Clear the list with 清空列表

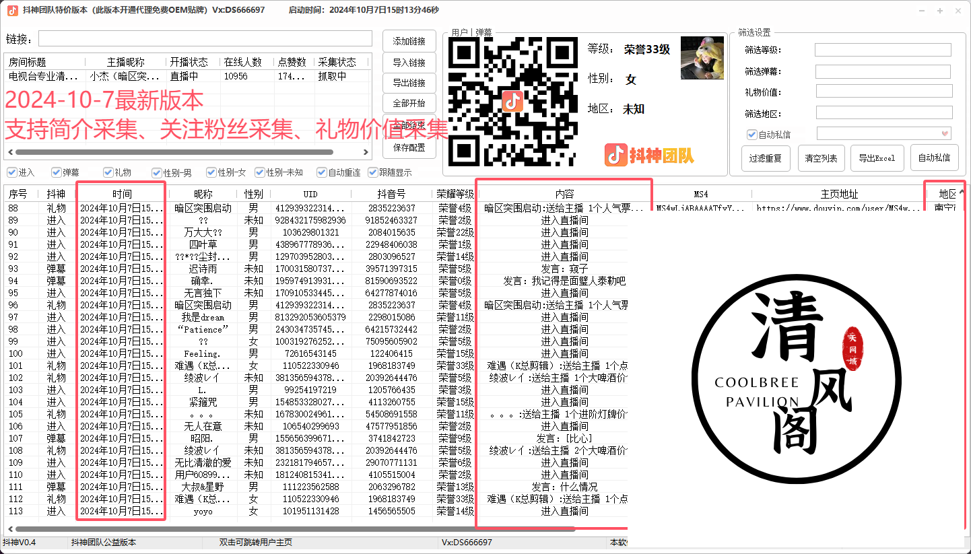coord(821,158)
